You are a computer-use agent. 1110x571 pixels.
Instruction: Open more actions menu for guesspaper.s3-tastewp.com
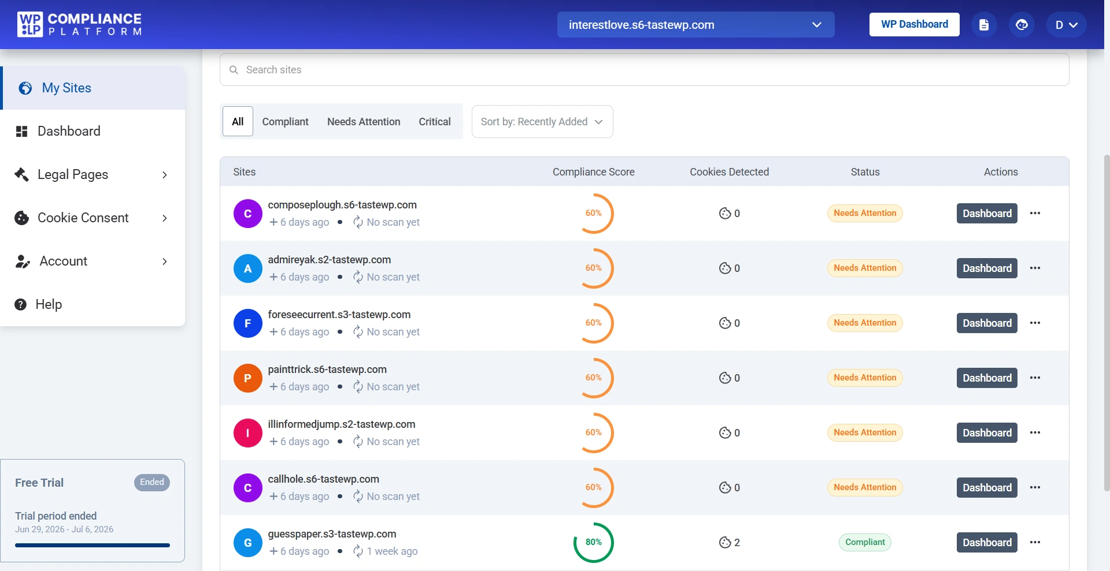coord(1035,542)
